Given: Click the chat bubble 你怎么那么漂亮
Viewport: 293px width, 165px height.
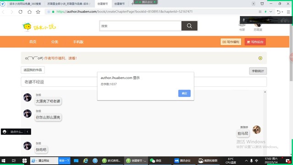Looking at the screenshot, I should [x=48, y=117].
